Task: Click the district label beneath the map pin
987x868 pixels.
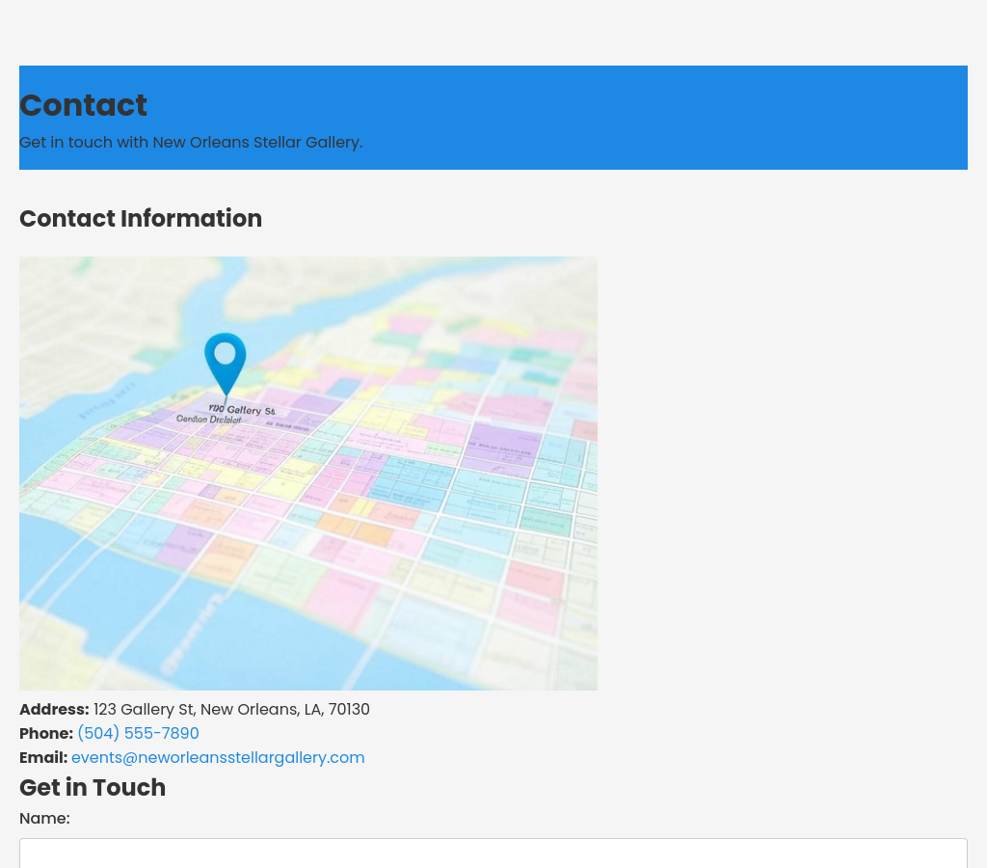Action: point(209,420)
